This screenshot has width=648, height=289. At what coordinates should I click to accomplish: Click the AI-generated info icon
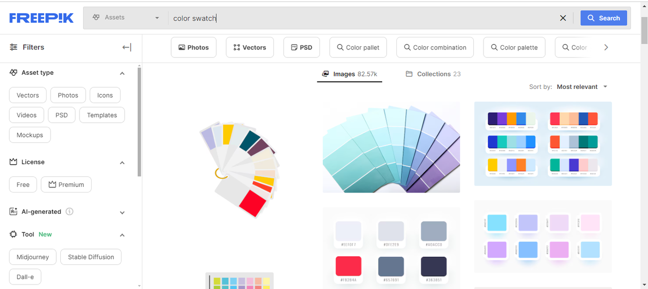click(70, 212)
